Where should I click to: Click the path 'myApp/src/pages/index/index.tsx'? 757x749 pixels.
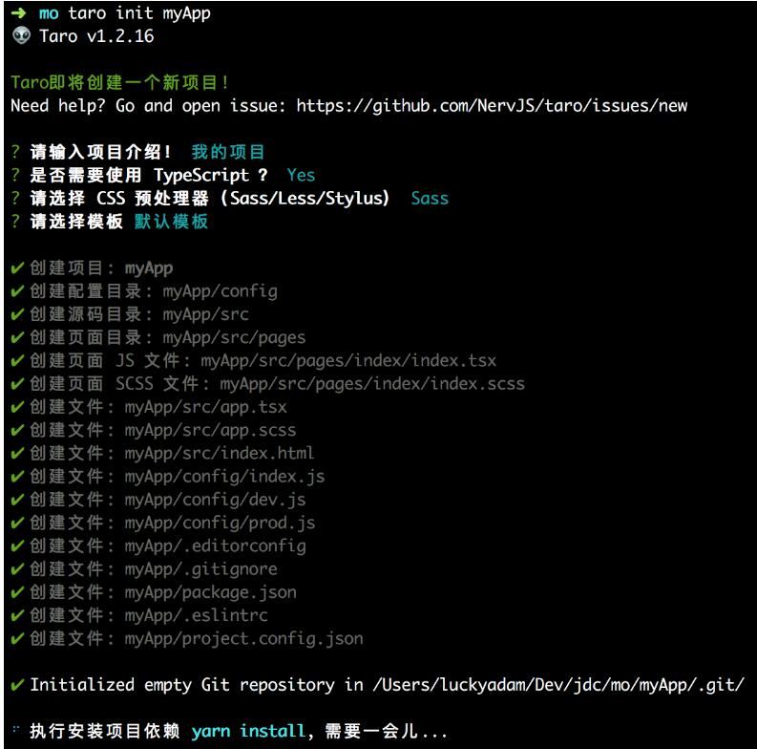348,361
